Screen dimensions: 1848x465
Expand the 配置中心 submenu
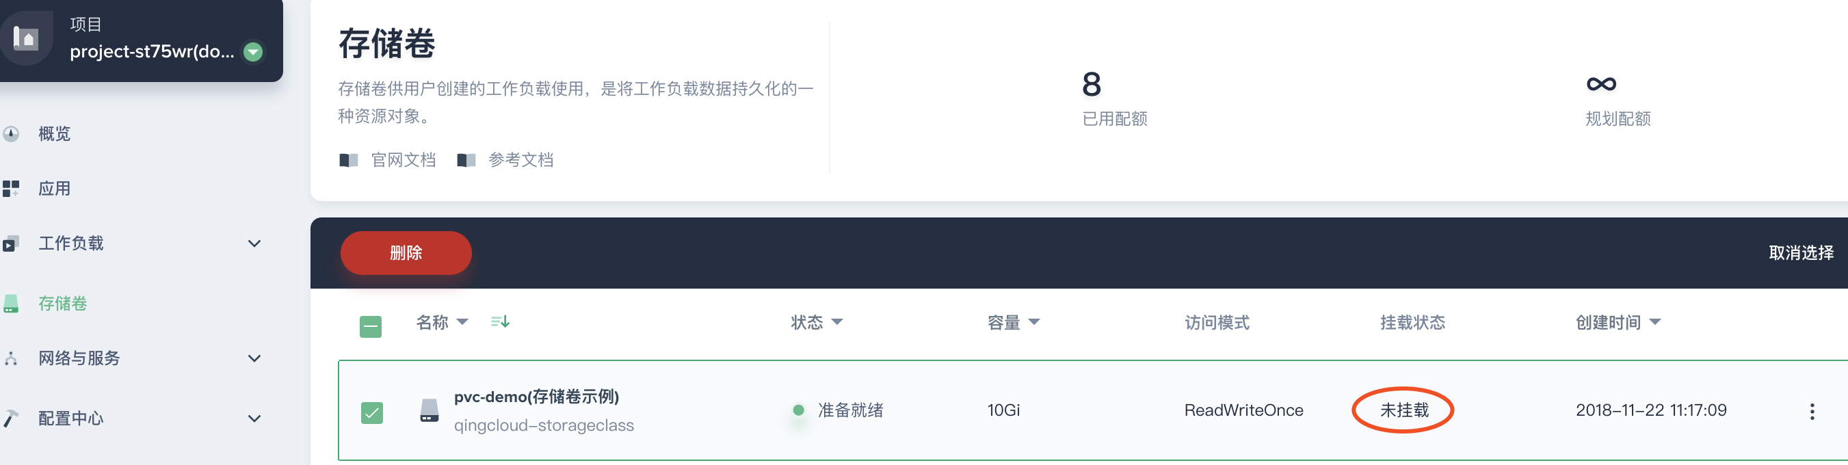pyautogui.click(x=253, y=416)
